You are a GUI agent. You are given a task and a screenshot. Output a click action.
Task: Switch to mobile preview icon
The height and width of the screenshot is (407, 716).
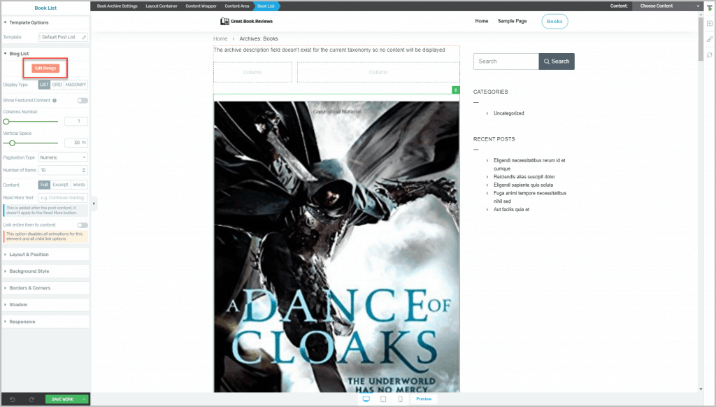[400, 399]
